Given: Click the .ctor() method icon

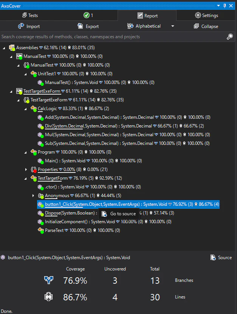Looking at the screenshot, I should coord(40,187).
